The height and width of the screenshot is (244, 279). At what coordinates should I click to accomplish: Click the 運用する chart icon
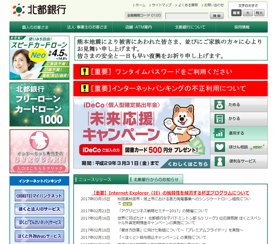click(x=219, y=133)
